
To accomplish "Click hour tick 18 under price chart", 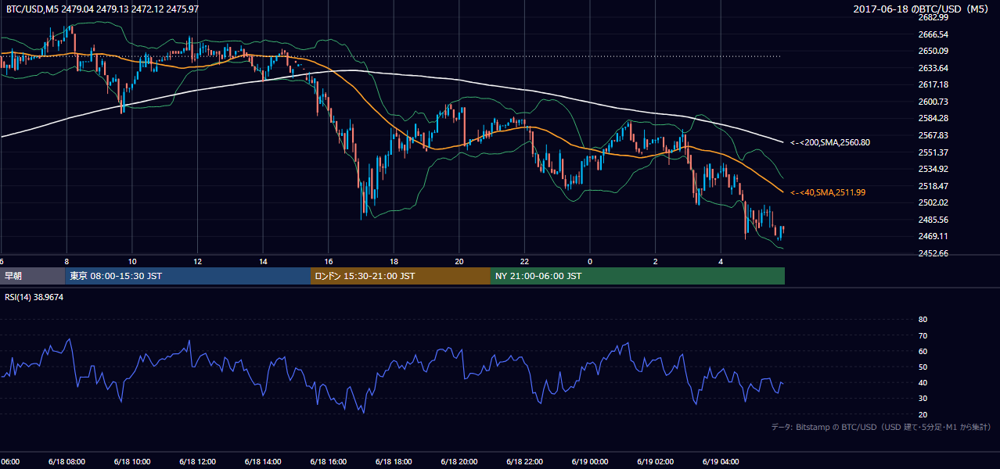I will click(x=394, y=261).
